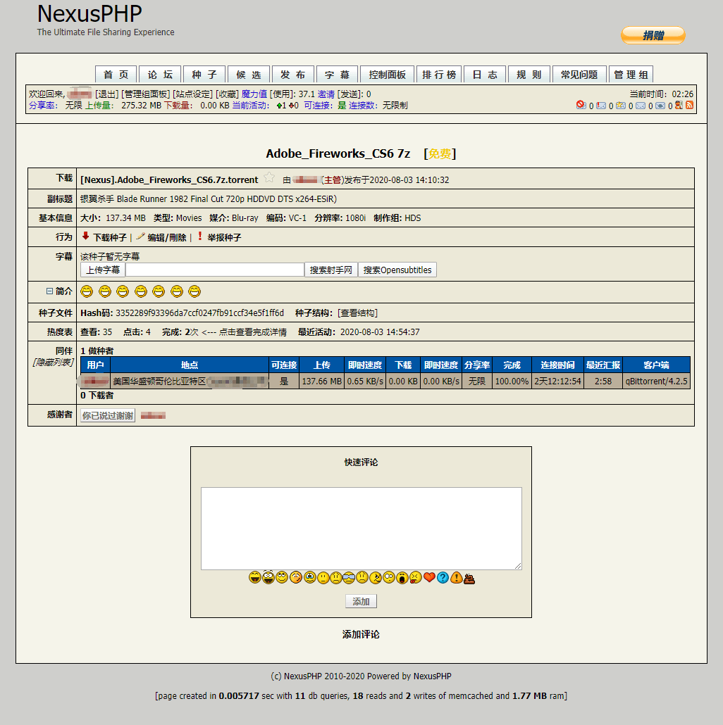The image size is (723, 725).
Task: Open the starred mail envelope icon
Action: pyautogui.click(x=621, y=106)
